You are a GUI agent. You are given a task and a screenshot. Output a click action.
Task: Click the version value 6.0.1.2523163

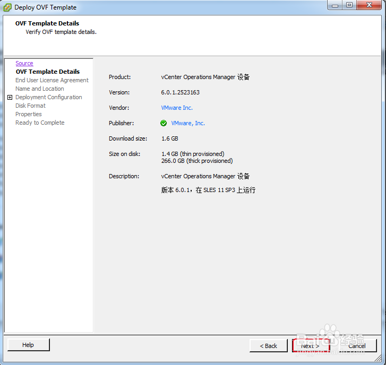coord(180,92)
